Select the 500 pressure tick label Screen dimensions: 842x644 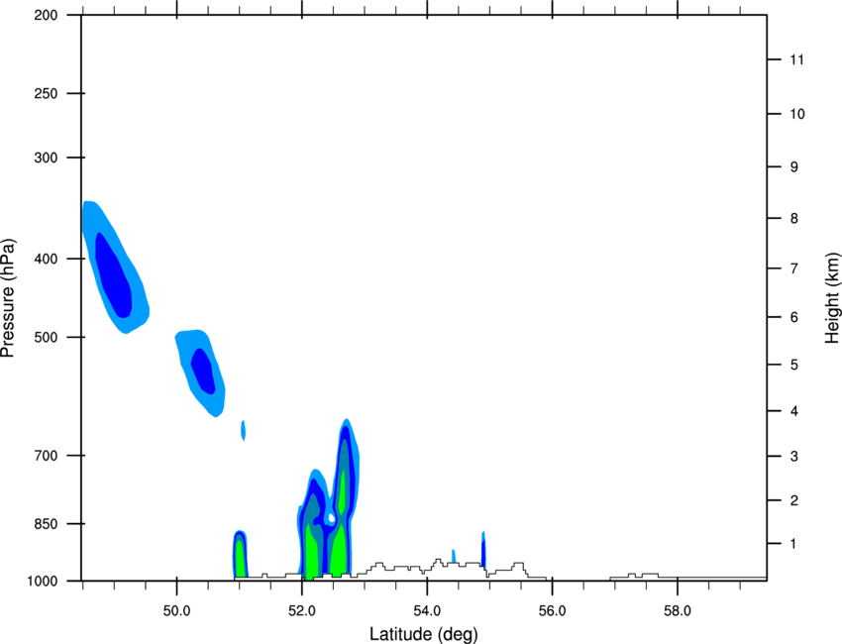[x=46, y=337]
